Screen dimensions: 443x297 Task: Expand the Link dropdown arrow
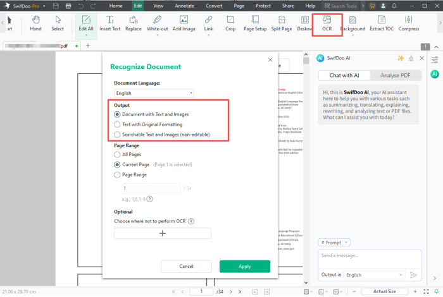(x=208, y=35)
